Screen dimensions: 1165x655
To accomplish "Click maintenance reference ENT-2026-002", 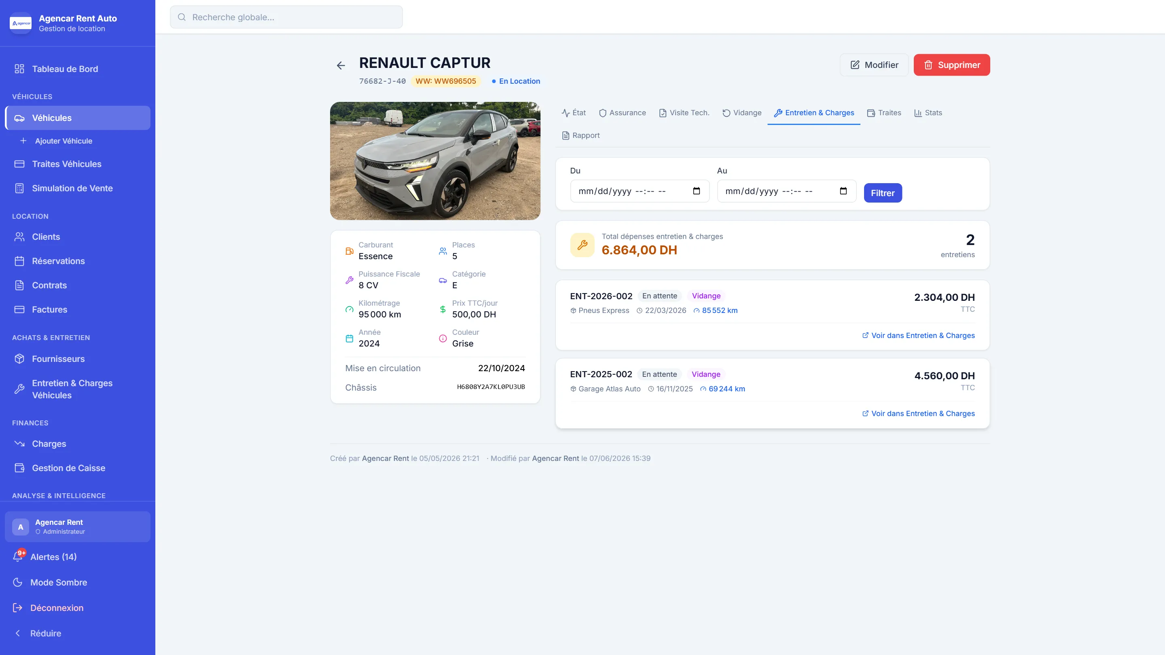I will coord(601,296).
